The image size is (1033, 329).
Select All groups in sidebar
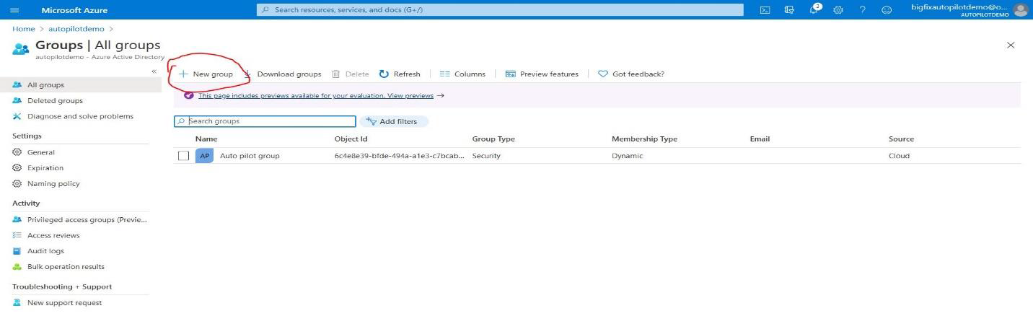81,85
